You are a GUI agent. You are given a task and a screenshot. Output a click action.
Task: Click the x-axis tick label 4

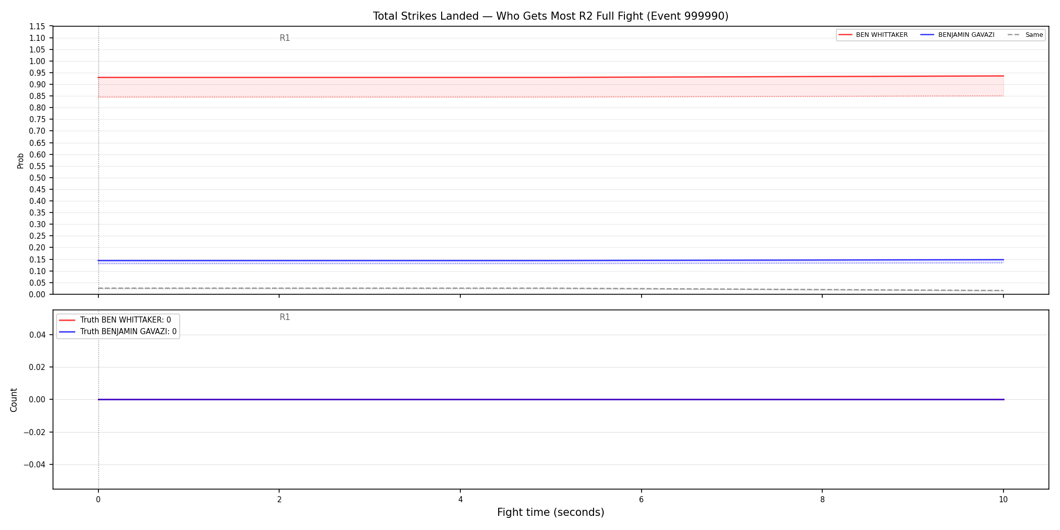pos(460,500)
